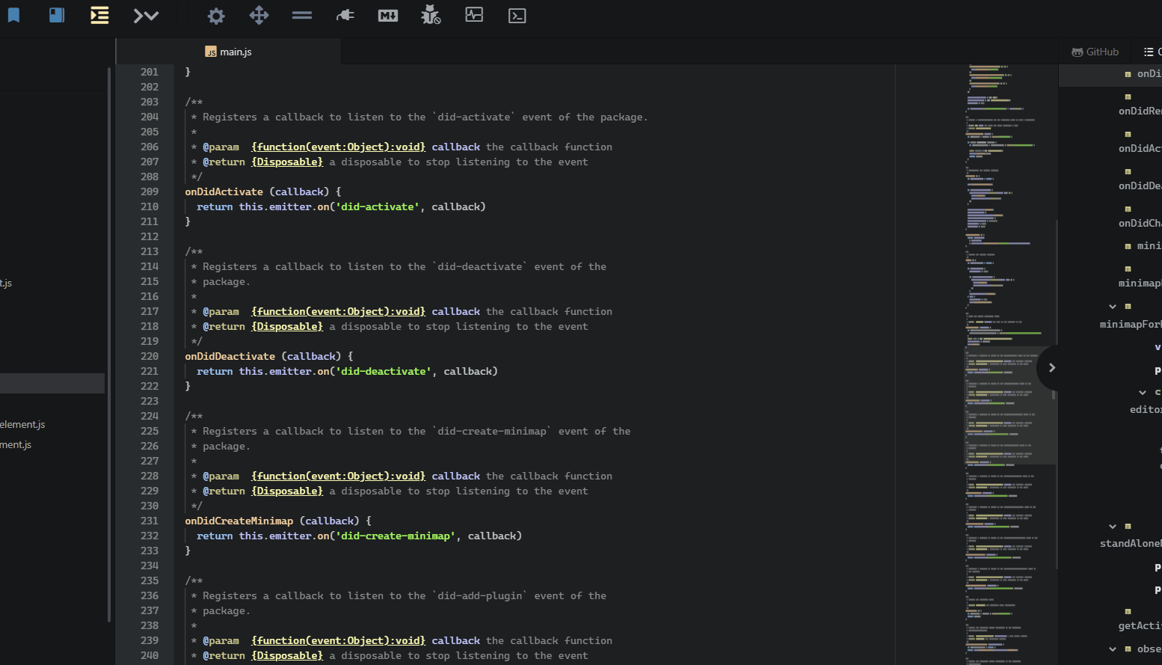Select onDidRe method in outline
This screenshot has width=1162, height=665.
point(1140,111)
